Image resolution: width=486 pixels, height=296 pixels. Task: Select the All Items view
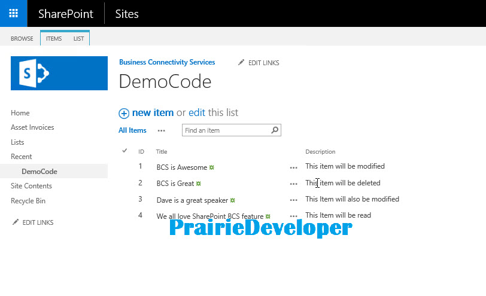click(132, 130)
